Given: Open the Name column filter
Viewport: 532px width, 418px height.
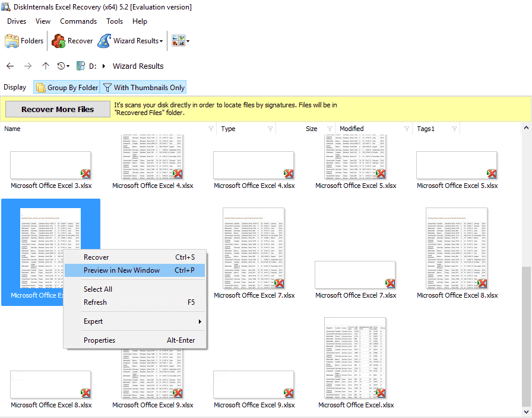Looking at the screenshot, I should [x=211, y=129].
